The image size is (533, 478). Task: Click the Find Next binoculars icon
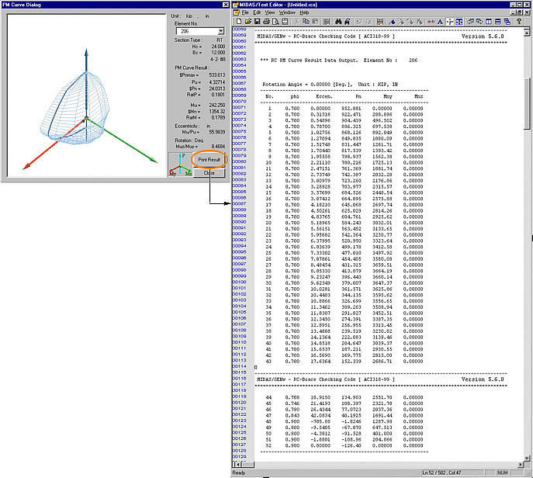(347, 22)
